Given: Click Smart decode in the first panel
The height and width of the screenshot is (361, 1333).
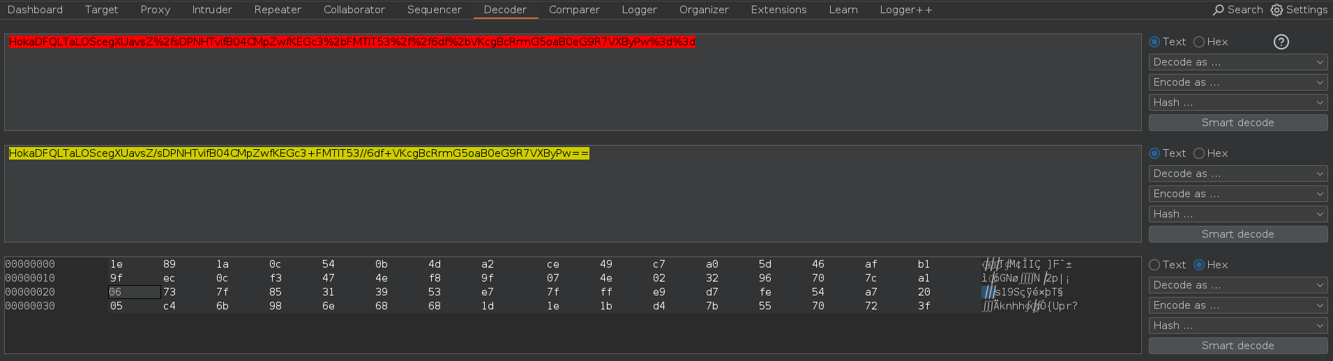Looking at the screenshot, I should (x=1238, y=123).
